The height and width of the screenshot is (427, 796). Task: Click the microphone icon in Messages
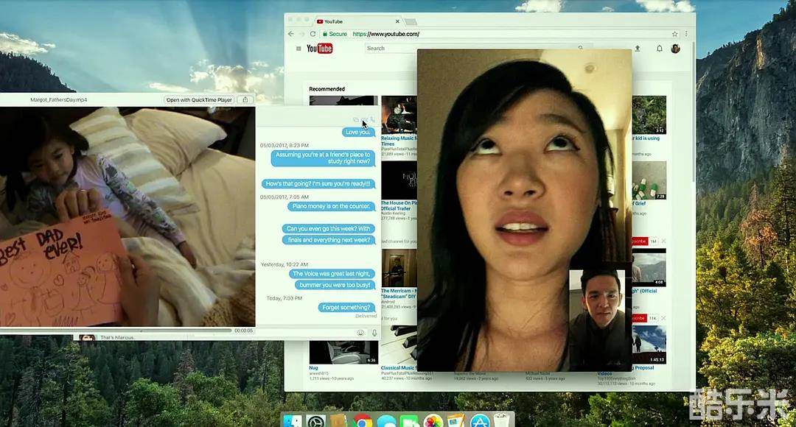tap(374, 333)
